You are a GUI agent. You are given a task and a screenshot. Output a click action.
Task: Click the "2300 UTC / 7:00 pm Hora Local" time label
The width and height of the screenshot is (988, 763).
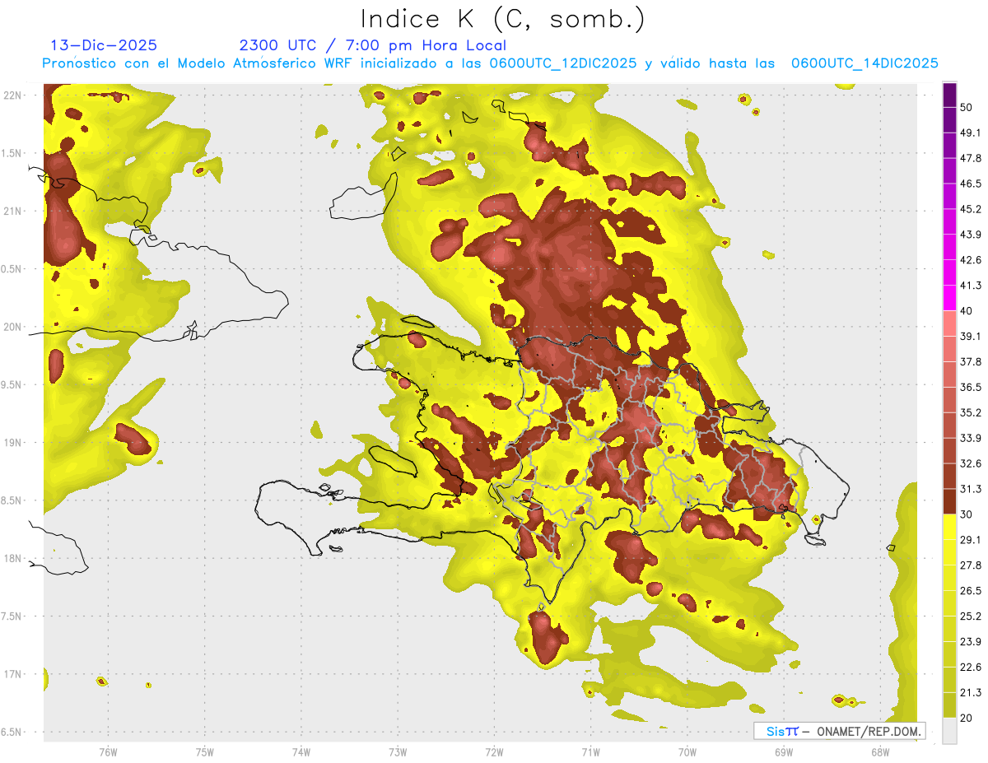coord(373,45)
